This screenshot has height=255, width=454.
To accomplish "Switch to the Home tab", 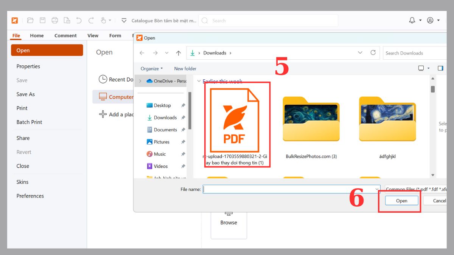I will point(37,36).
